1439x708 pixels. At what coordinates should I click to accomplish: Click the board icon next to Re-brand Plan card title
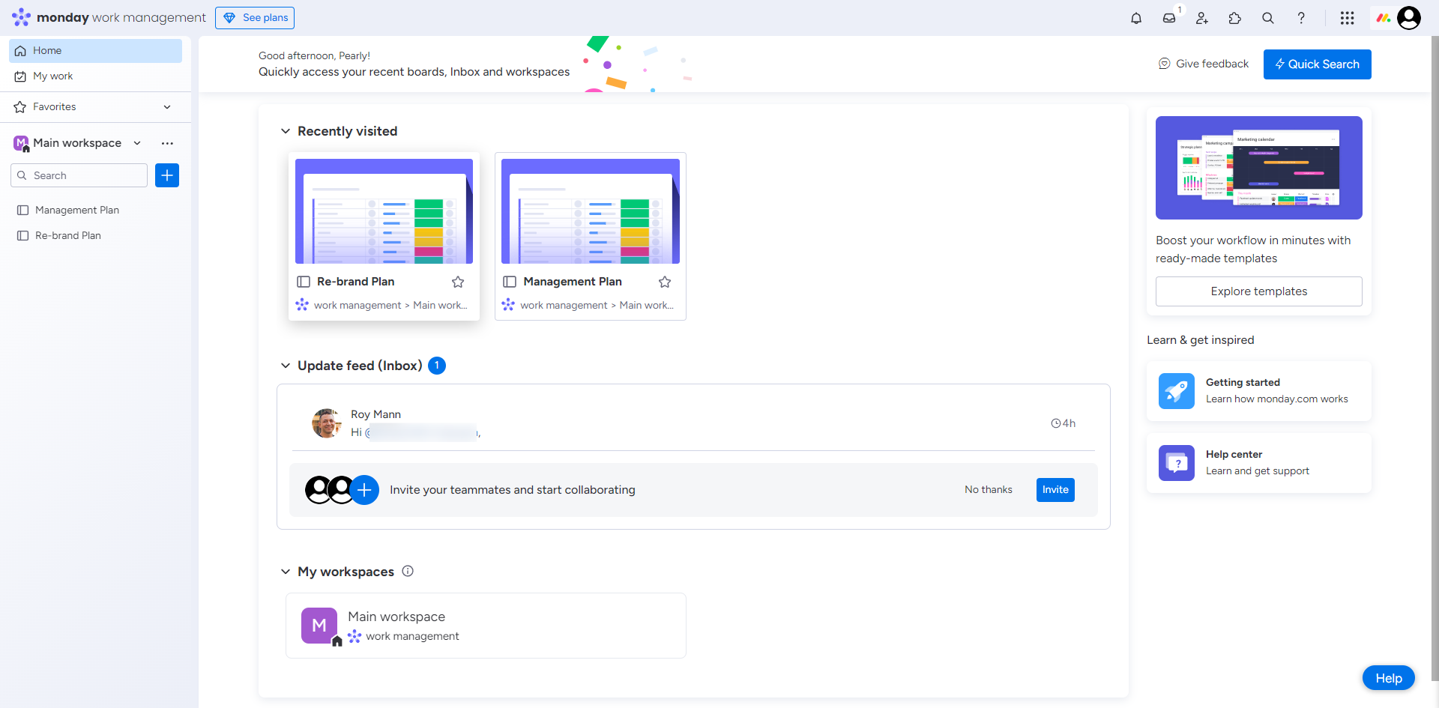point(304,282)
